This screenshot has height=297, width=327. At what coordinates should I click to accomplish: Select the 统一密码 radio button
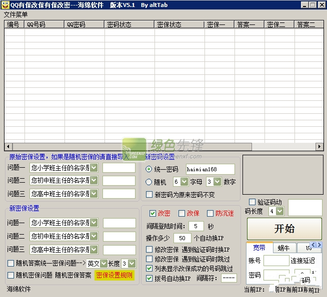coord(148,169)
